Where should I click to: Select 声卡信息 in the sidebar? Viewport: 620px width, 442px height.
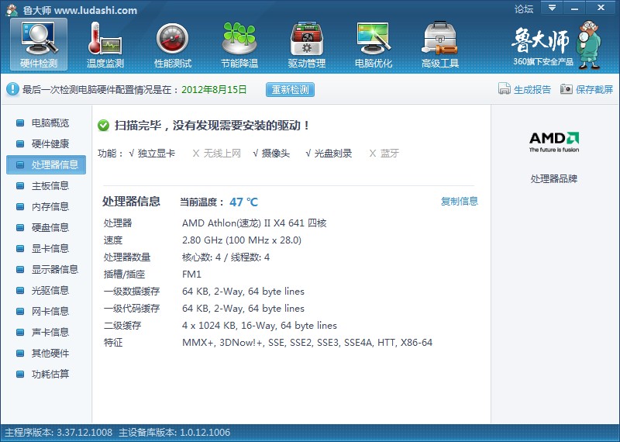pyautogui.click(x=46, y=333)
